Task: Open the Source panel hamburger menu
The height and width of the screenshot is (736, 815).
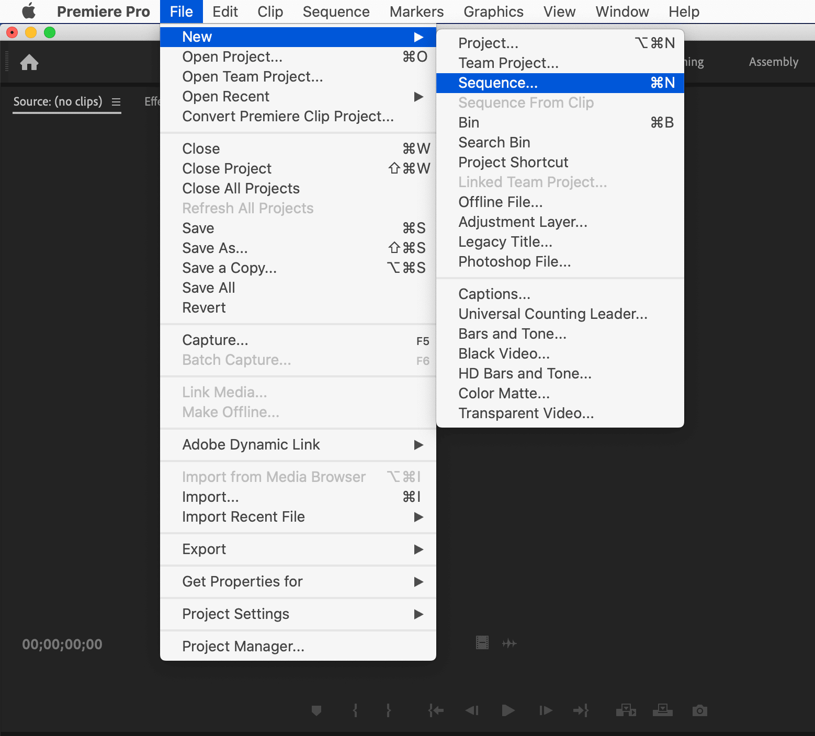Action: [116, 102]
